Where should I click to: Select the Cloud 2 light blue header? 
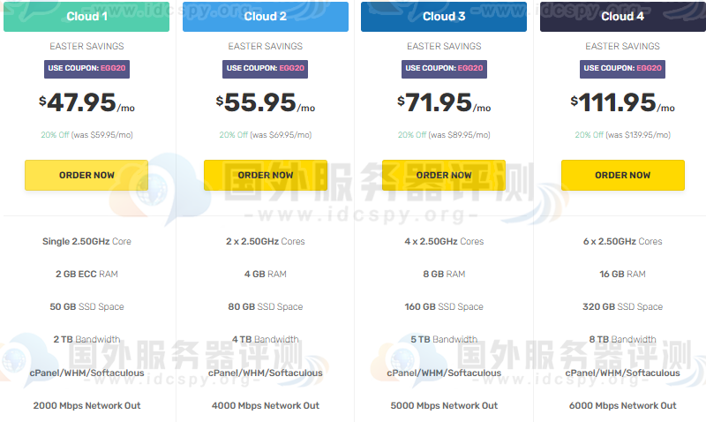(266, 16)
